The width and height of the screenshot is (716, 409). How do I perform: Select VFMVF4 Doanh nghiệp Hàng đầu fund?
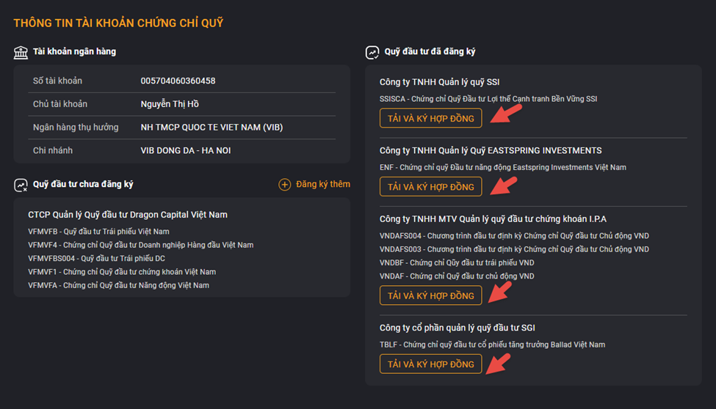coord(141,245)
